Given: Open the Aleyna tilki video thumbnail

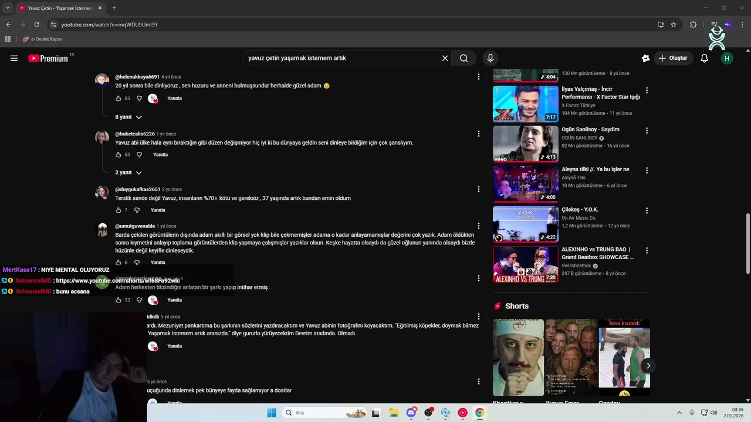Looking at the screenshot, I should coord(525,183).
